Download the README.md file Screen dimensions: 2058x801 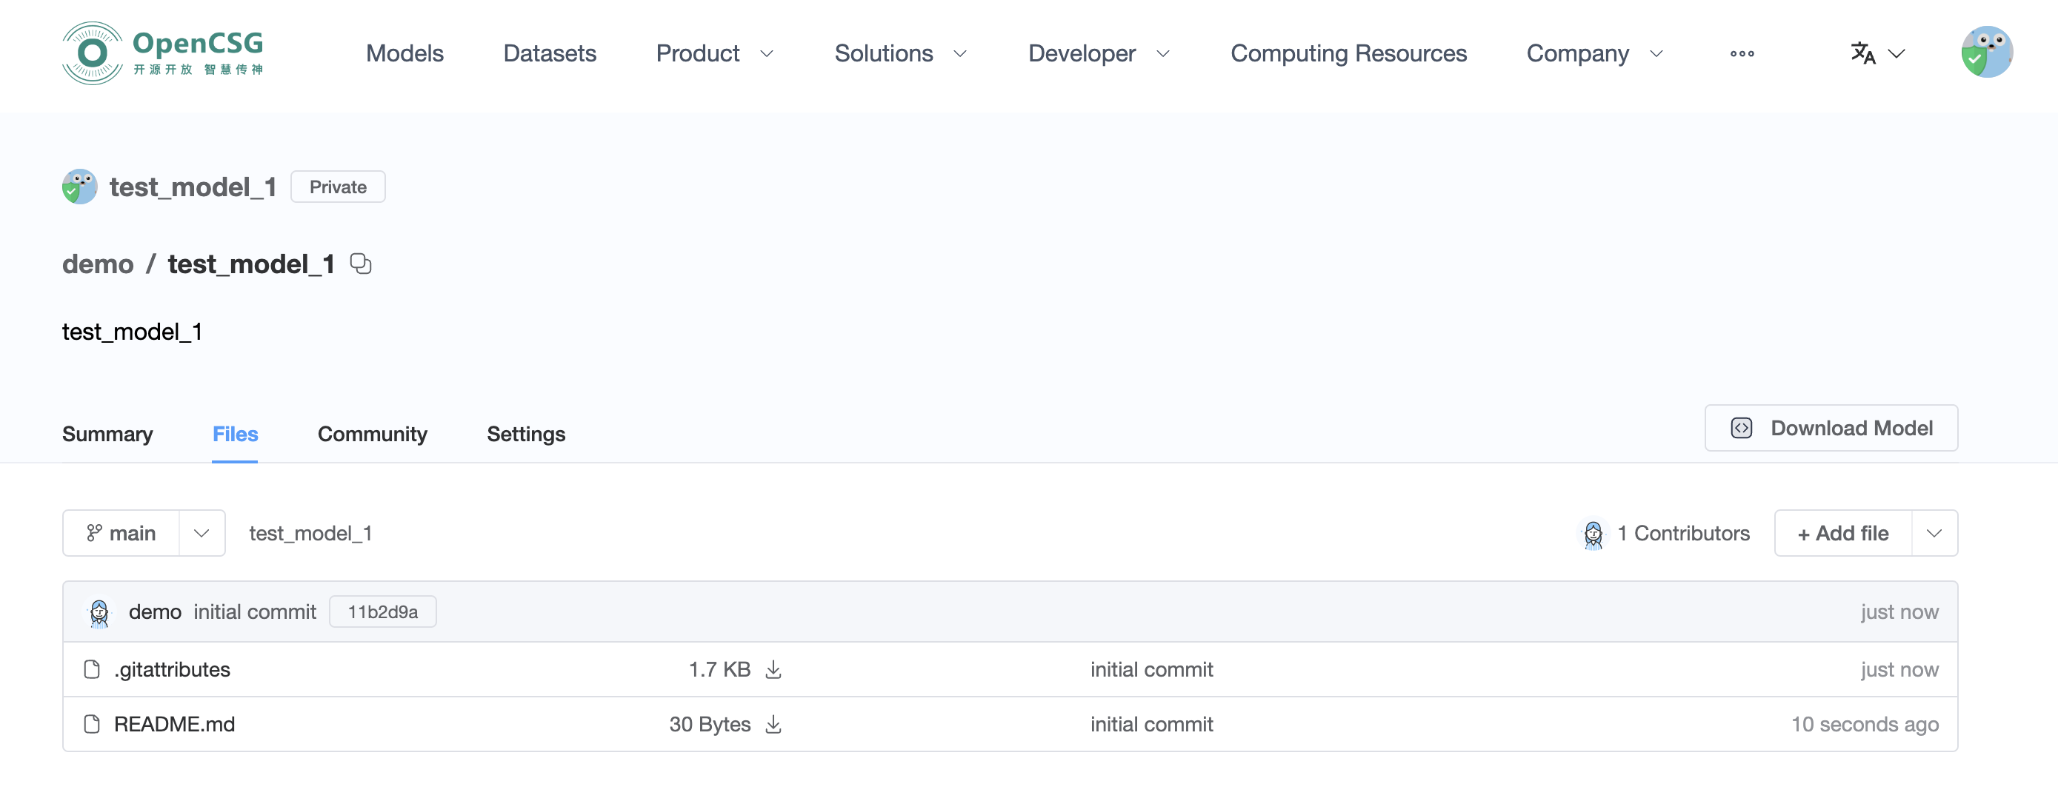pyautogui.click(x=773, y=724)
